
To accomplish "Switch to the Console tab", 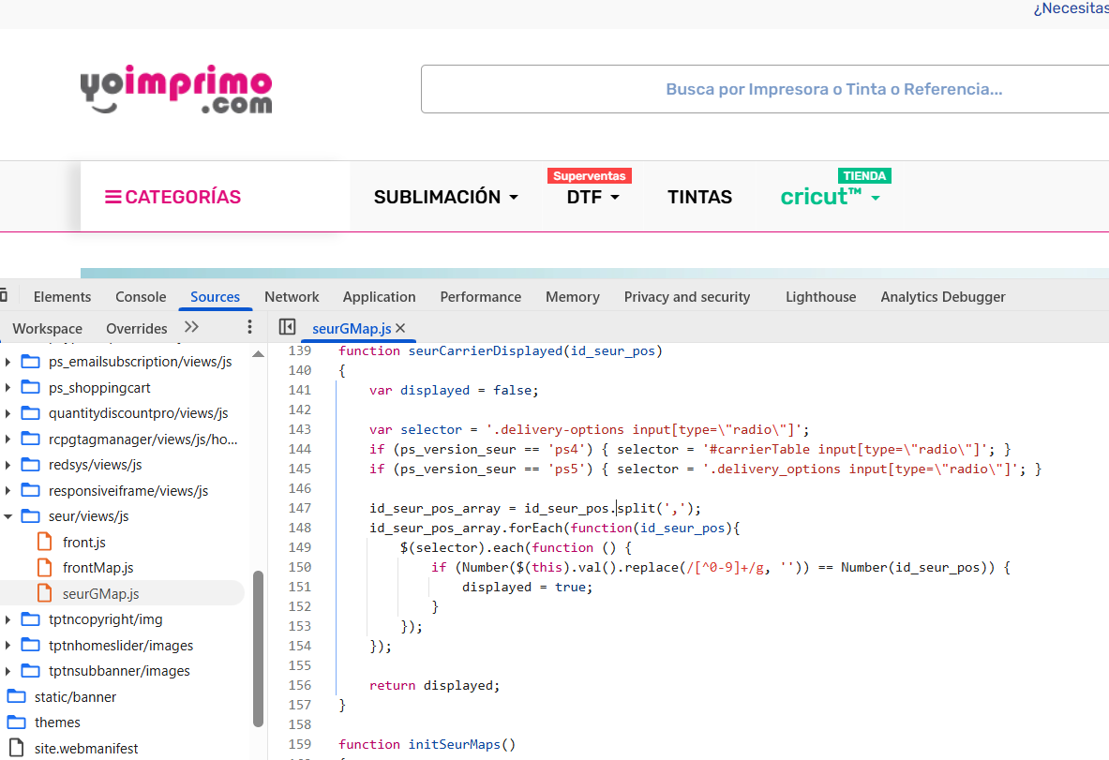I will coord(141,297).
